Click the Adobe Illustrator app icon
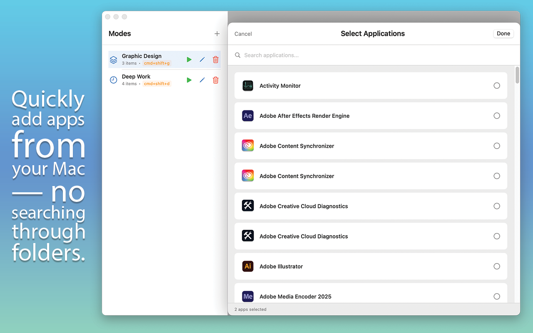This screenshot has height=333, width=533. click(248, 266)
